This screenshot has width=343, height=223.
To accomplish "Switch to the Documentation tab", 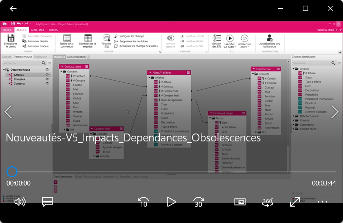I will [76, 57].
